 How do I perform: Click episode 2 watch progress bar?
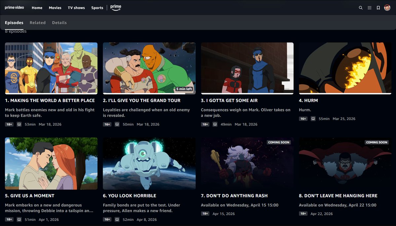pyautogui.click(x=149, y=94)
